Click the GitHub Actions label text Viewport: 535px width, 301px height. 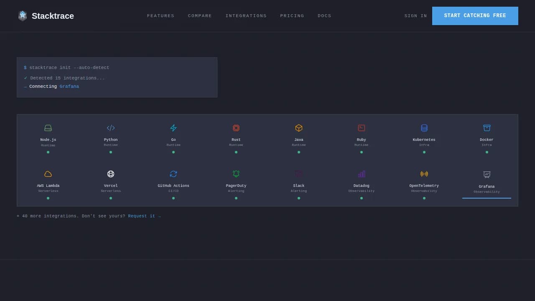(173, 186)
